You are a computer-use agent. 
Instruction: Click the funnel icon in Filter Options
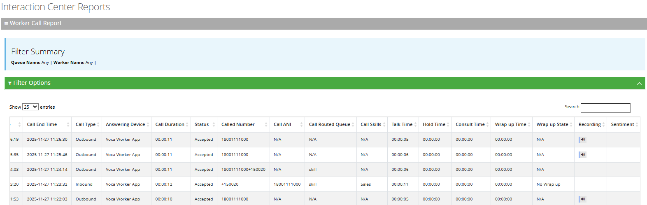tap(10, 83)
